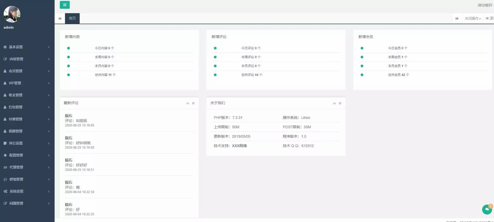Collapse the 关于我们 panel with chevron
The image size is (494, 222).
(x=334, y=103)
